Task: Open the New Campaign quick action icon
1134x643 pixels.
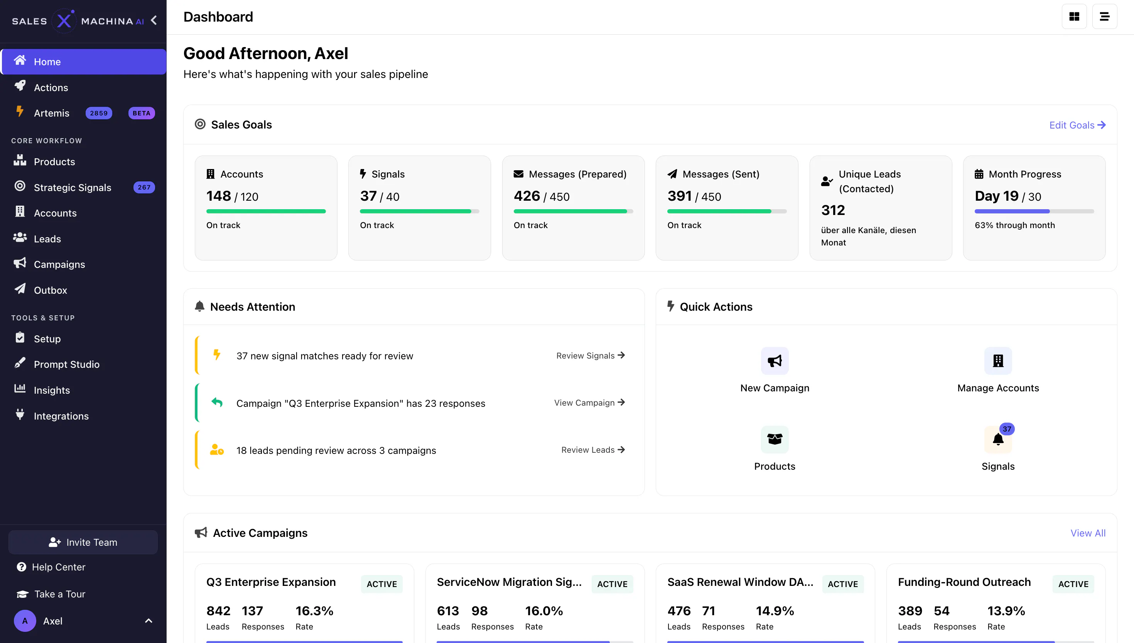Action: 775,361
